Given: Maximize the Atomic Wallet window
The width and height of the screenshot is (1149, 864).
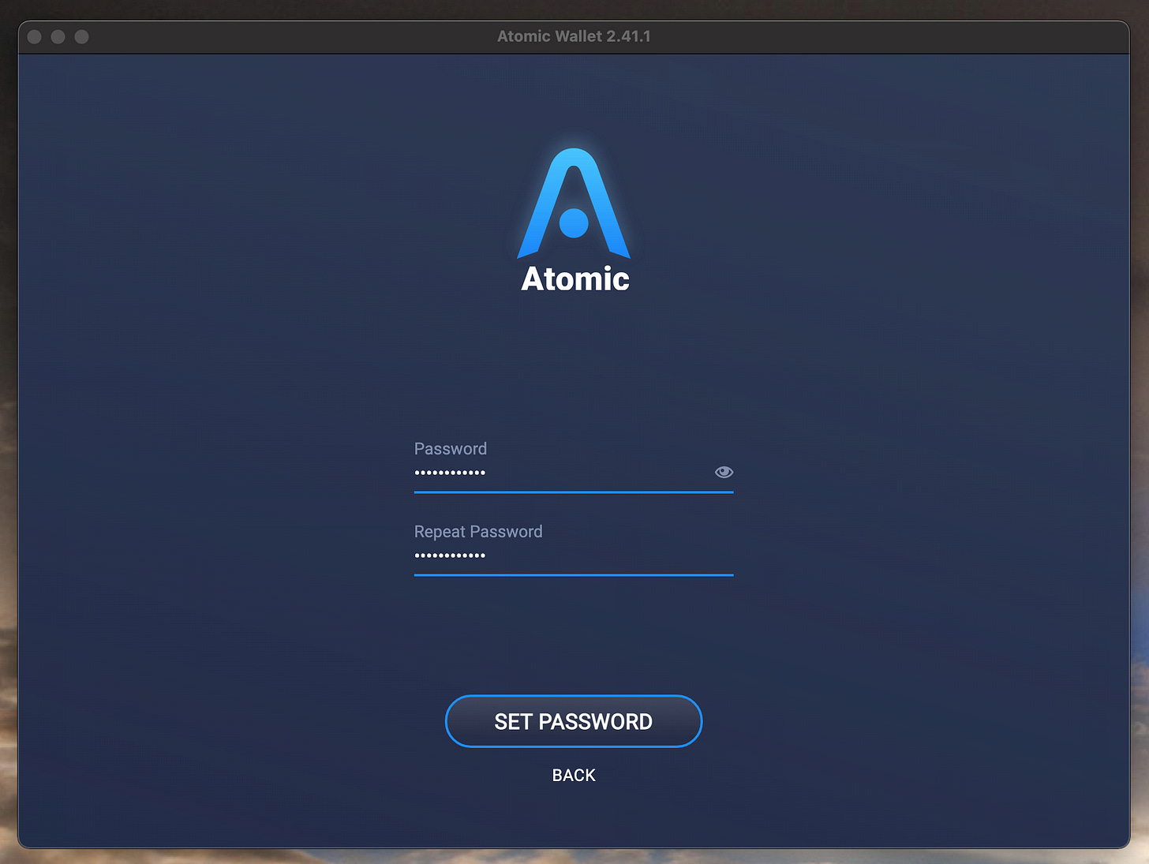Looking at the screenshot, I should [x=82, y=36].
